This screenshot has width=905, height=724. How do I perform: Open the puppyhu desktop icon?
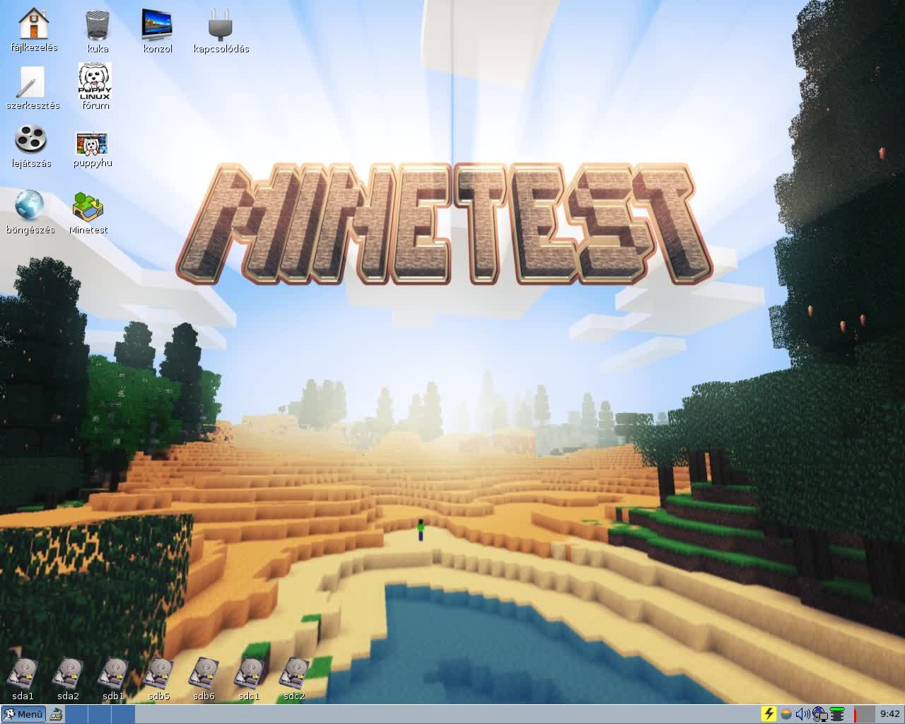[x=92, y=144]
